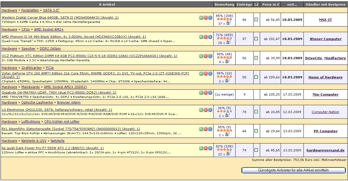Click the Händler mit Bestpreis column header

pyautogui.click(x=325, y=5)
